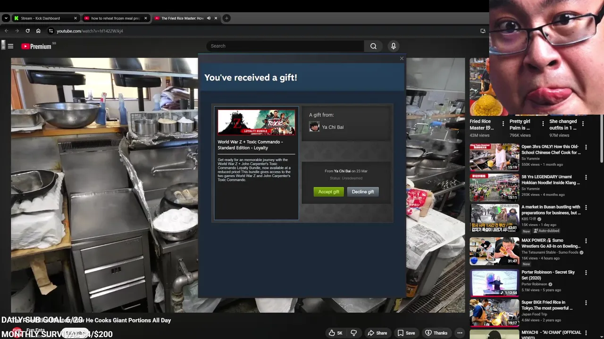The height and width of the screenshot is (339, 604).
Task: Open World War Z + Toxic Commando title
Action: click(250, 145)
